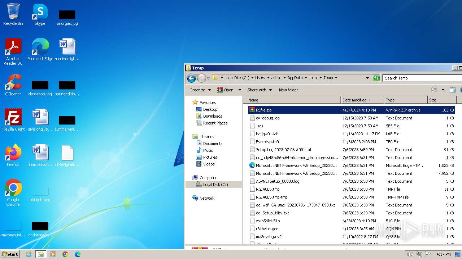Open FileZilla Client shortcut

pos(13,120)
